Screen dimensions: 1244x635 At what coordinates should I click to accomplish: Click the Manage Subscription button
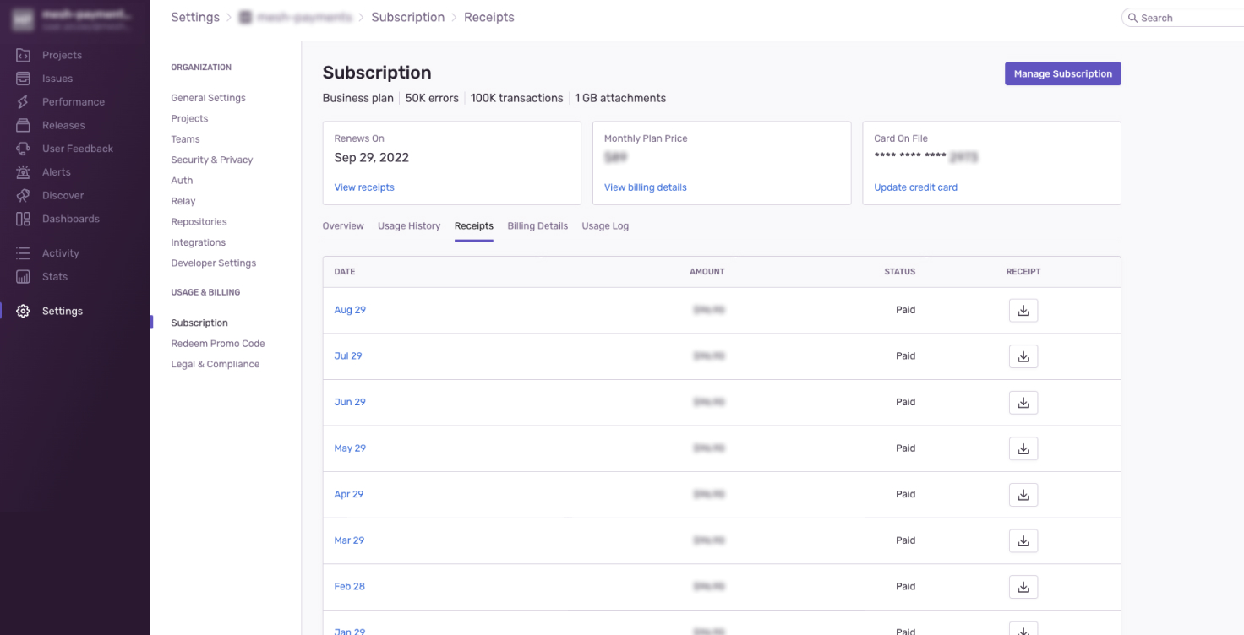coord(1062,73)
